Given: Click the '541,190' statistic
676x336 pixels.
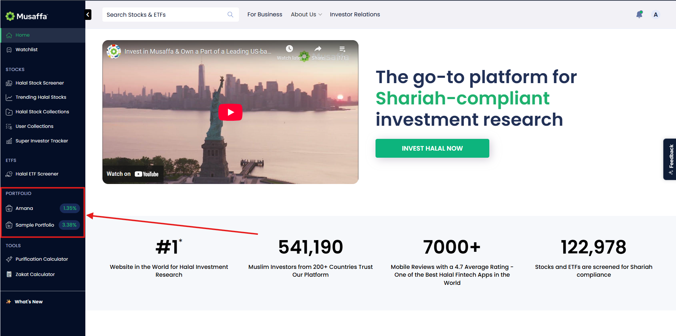Looking at the screenshot, I should pos(310,247).
